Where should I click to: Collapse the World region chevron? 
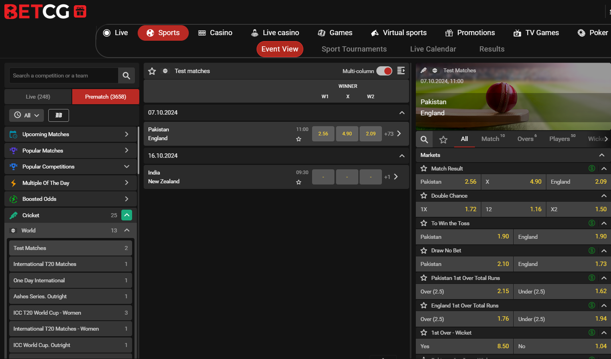[x=127, y=230]
